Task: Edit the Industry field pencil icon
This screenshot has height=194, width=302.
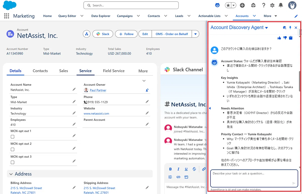Action: click(74, 113)
